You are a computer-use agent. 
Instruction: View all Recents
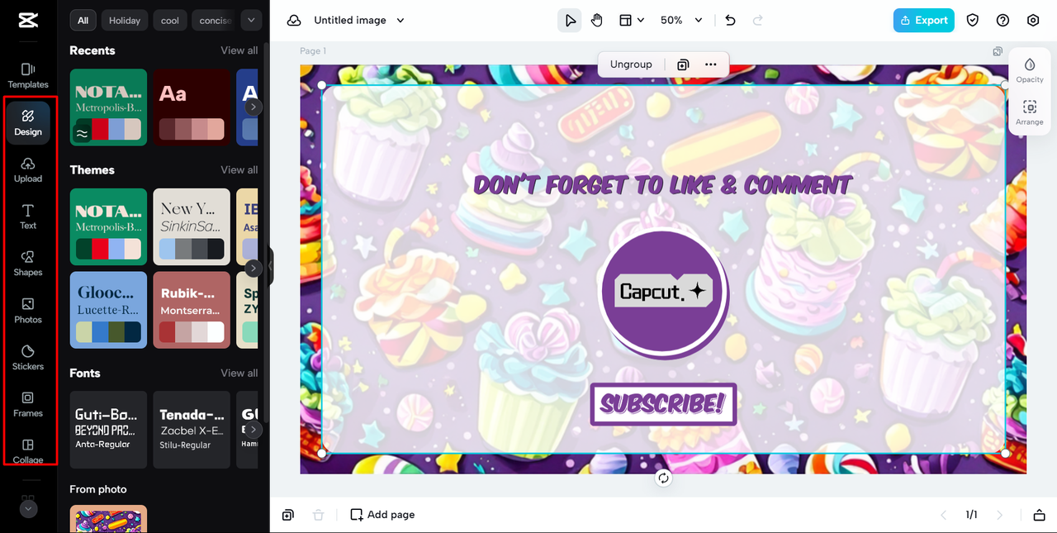[x=239, y=50]
